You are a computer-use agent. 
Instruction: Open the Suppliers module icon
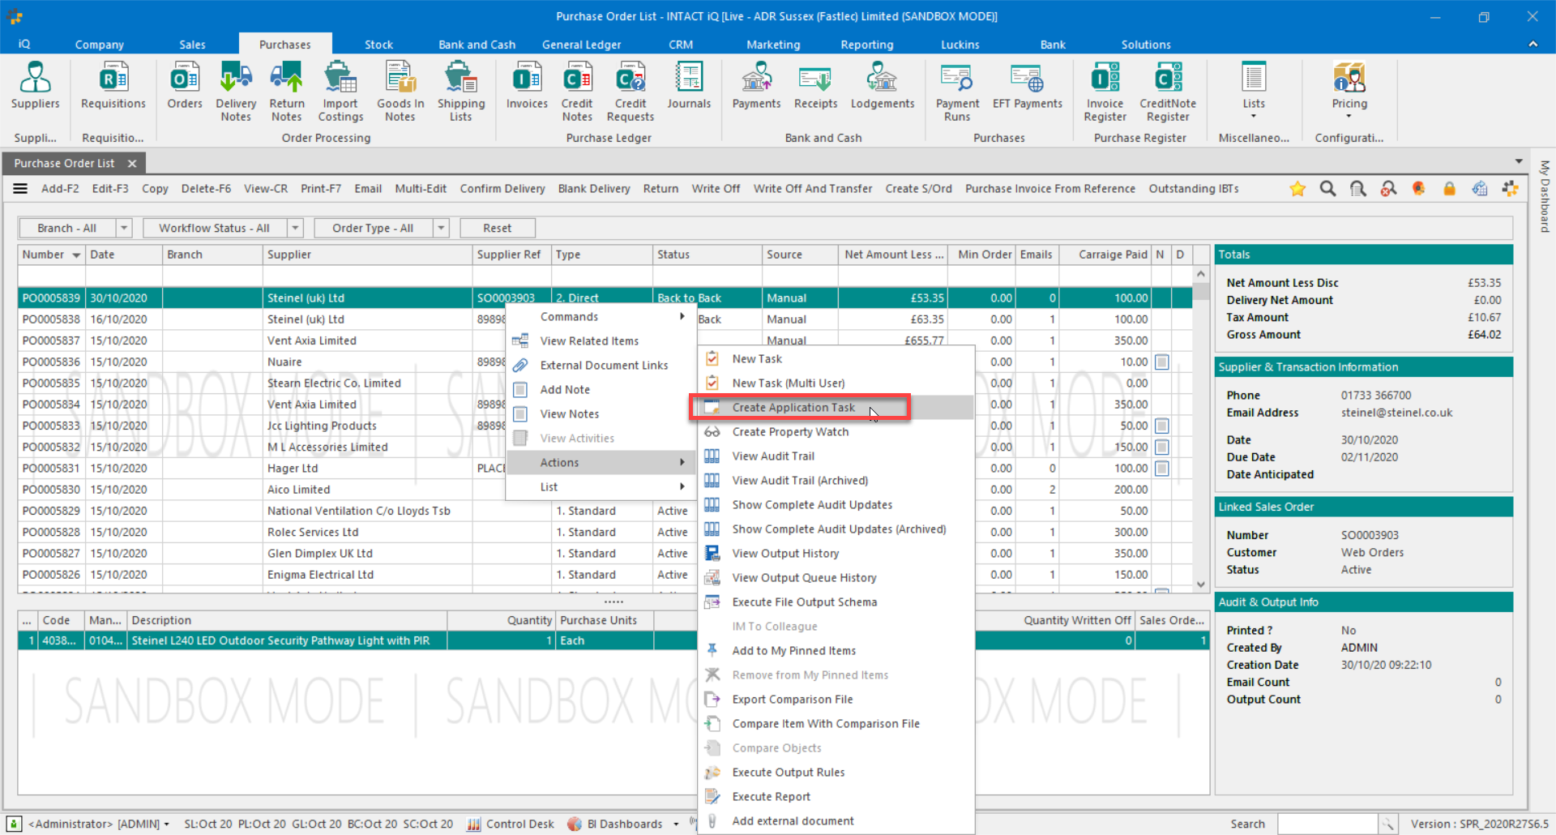(36, 89)
